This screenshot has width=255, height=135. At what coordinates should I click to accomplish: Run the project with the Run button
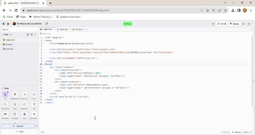[x=127, y=24]
